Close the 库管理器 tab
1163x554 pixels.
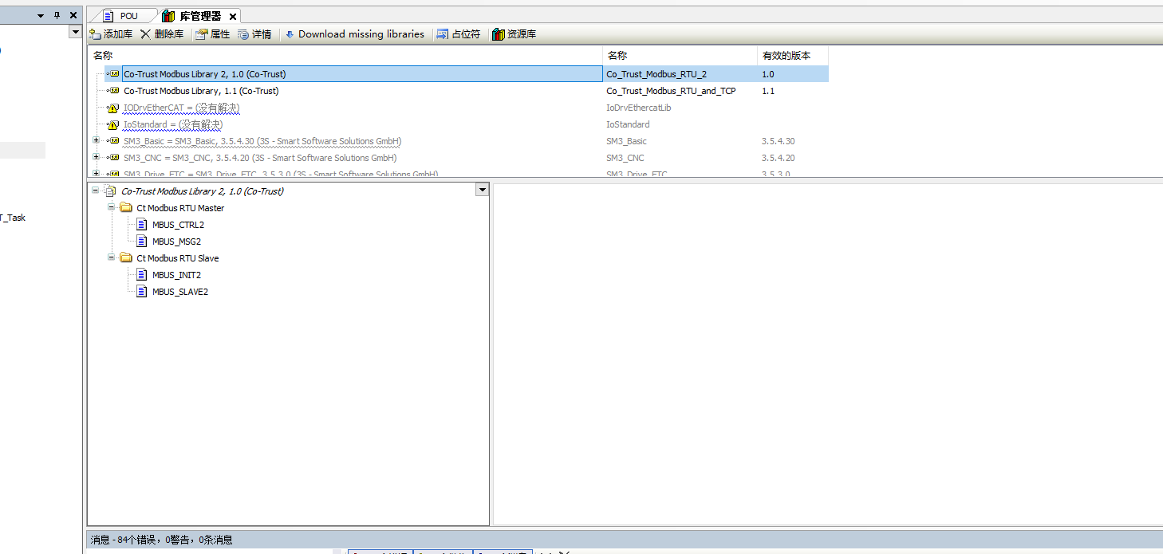[x=233, y=16]
